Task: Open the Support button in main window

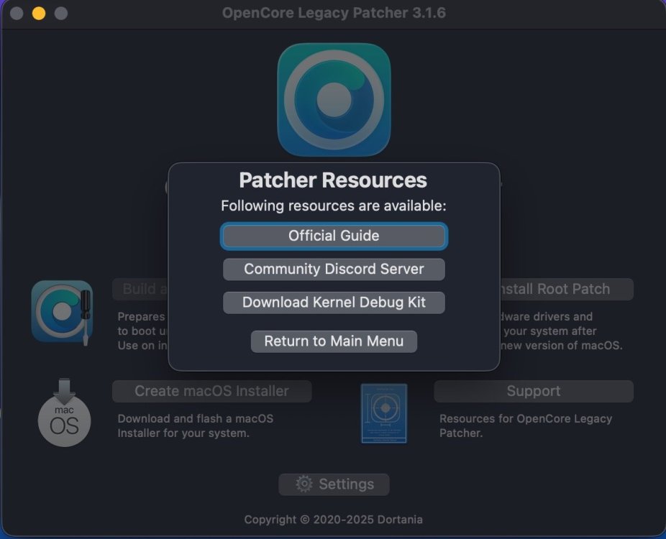Action: point(534,391)
